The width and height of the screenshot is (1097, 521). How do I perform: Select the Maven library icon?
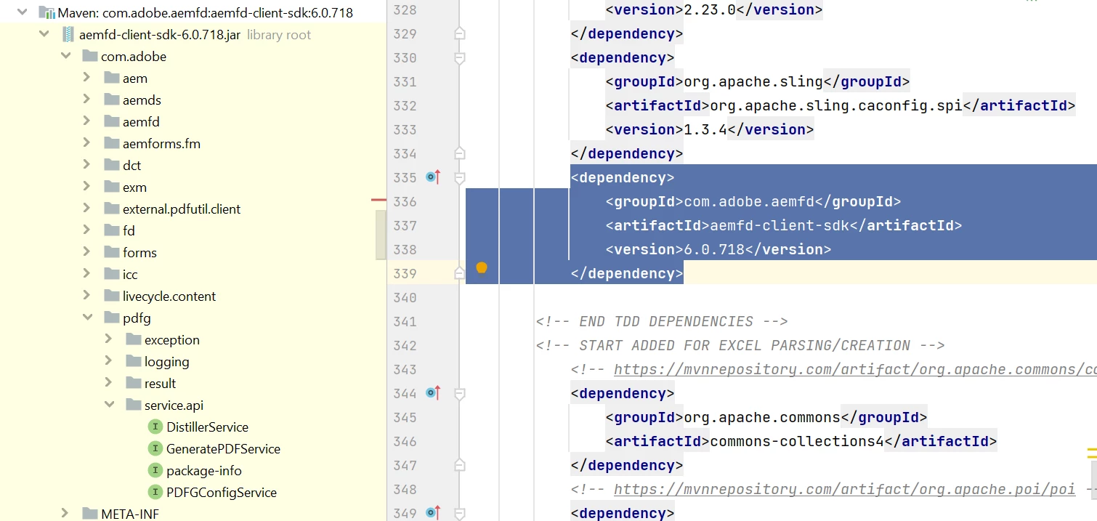(46, 12)
